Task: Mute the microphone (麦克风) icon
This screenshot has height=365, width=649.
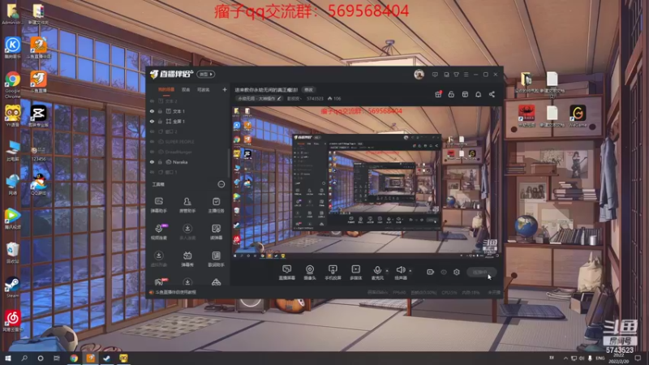Action: point(377,270)
